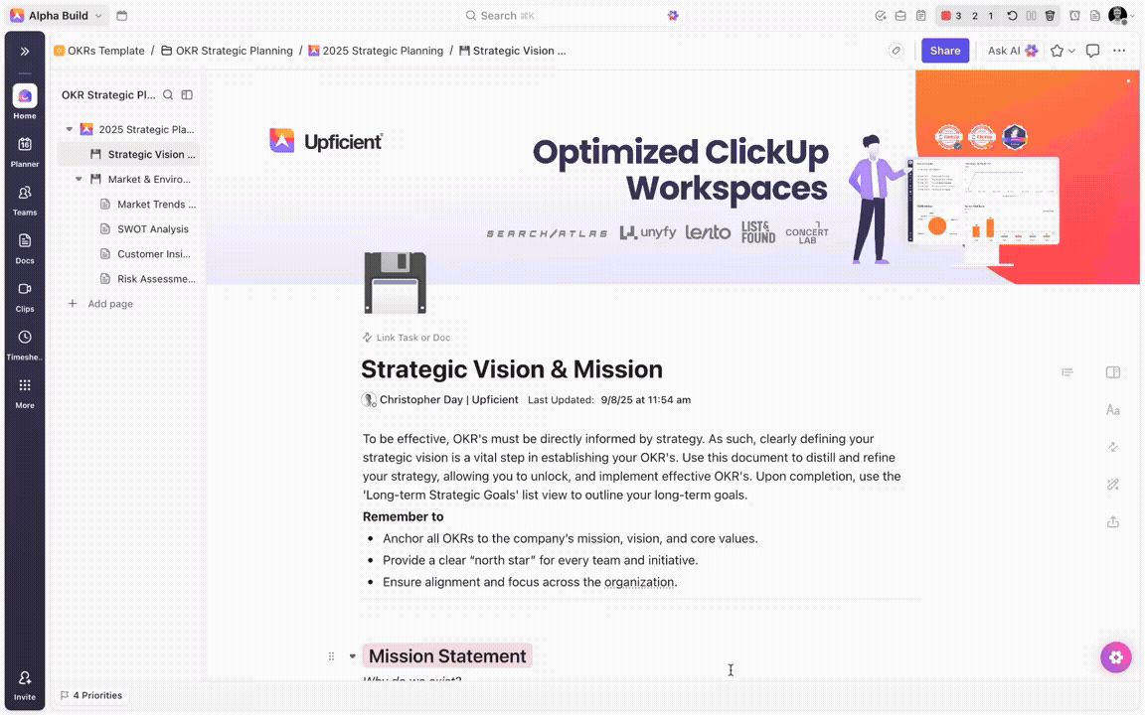Expand the left navigation with double chevron
The width and height of the screenshot is (1145, 715).
[x=25, y=51]
